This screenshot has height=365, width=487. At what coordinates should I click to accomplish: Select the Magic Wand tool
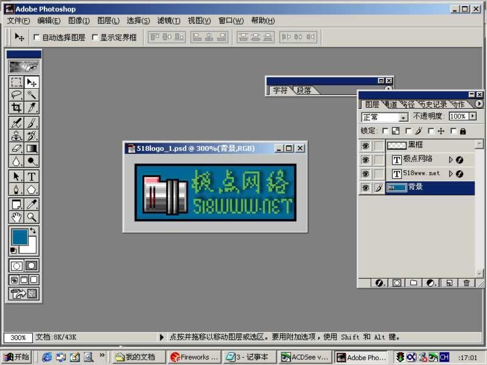32,95
